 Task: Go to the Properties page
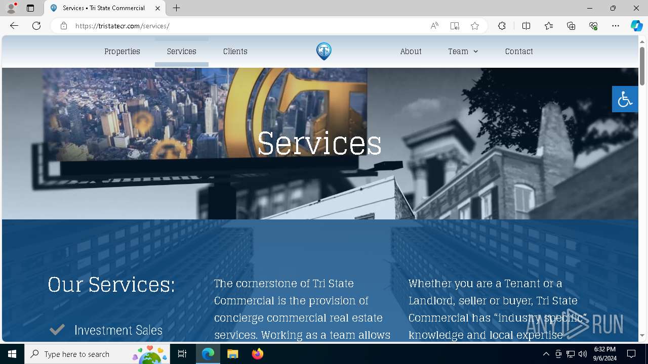tap(122, 52)
